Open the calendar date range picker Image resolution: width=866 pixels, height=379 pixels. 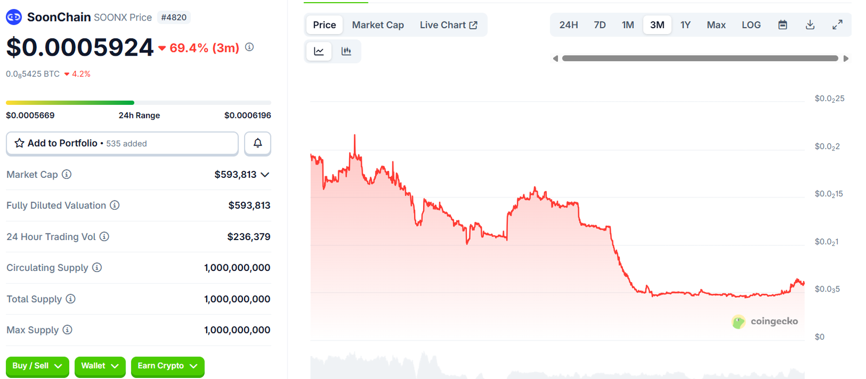point(783,25)
